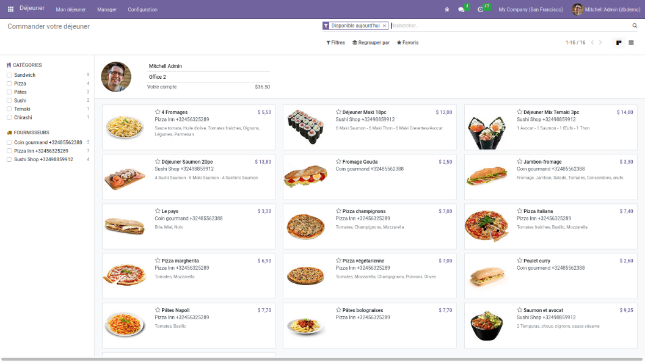
Task: Check the Sandwich category checkbox
Action: click(x=9, y=75)
